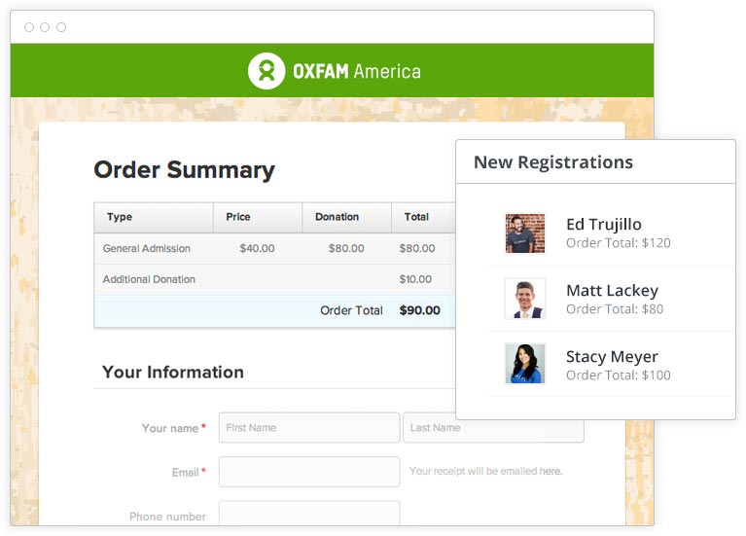The image size is (746, 536).
Task: Open Ed Trujillo's profile photo
Action: tap(525, 233)
